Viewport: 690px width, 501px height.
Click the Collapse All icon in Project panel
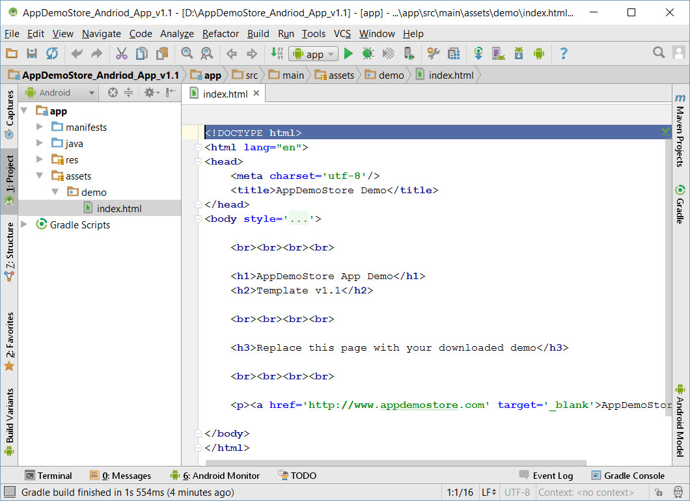click(x=128, y=92)
